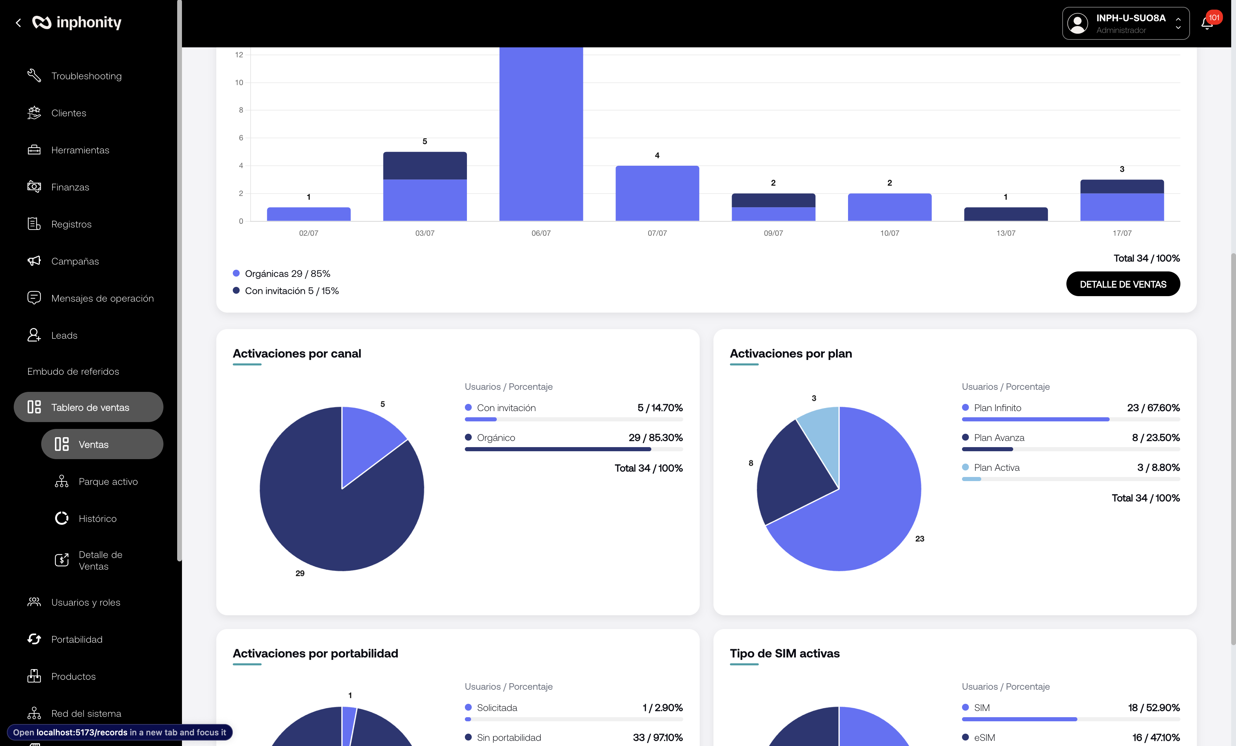Screen dimensions: 1236x746
Task: Click the Troubleshooting wrench icon
Action: point(34,76)
